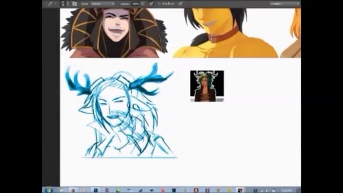This screenshot has width=343, height=193.
Task: Open the Opacity slider arrow
Action: [143, 4]
